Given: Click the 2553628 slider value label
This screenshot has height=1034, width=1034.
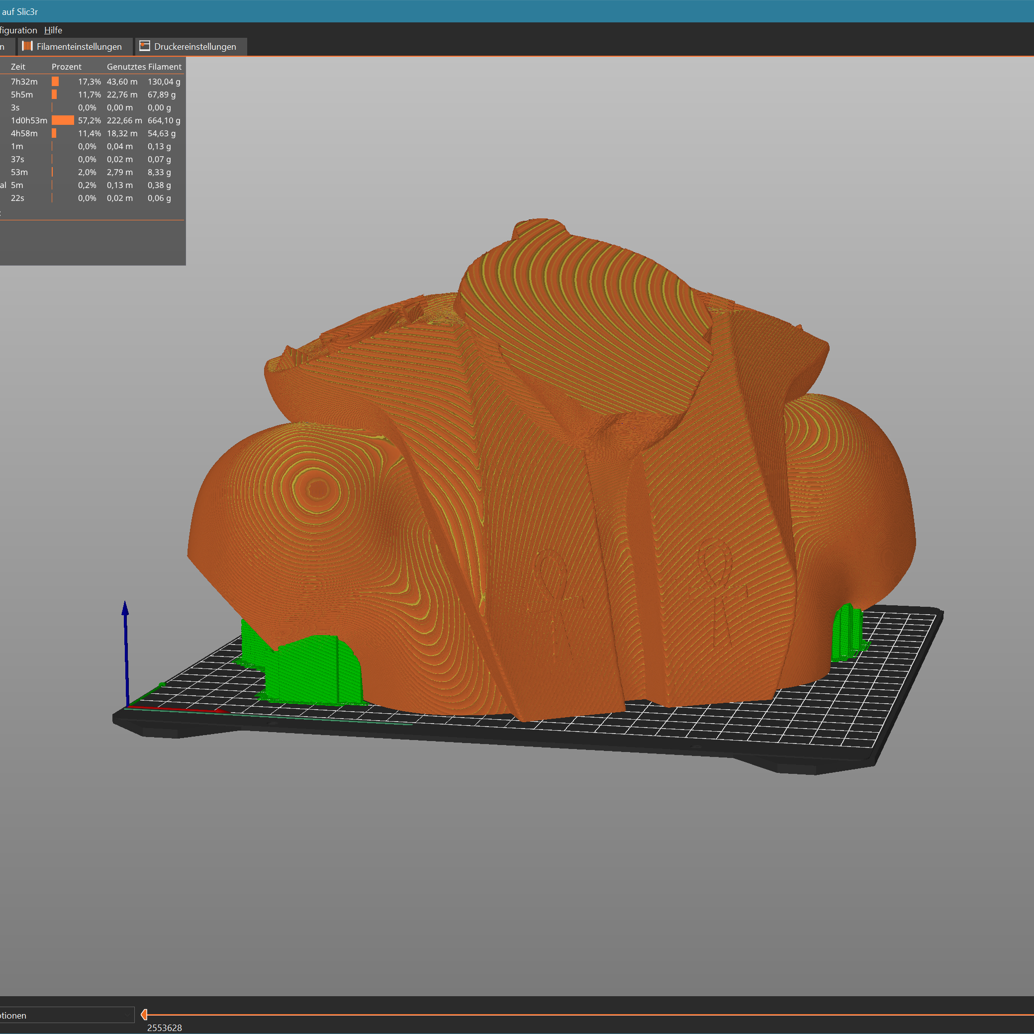Looking at the screenshot, I should [x=164, y=1028].
